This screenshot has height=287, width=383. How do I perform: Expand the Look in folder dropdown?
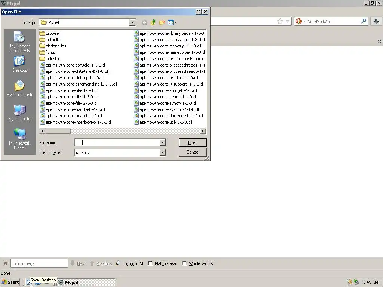coord(132,22)
